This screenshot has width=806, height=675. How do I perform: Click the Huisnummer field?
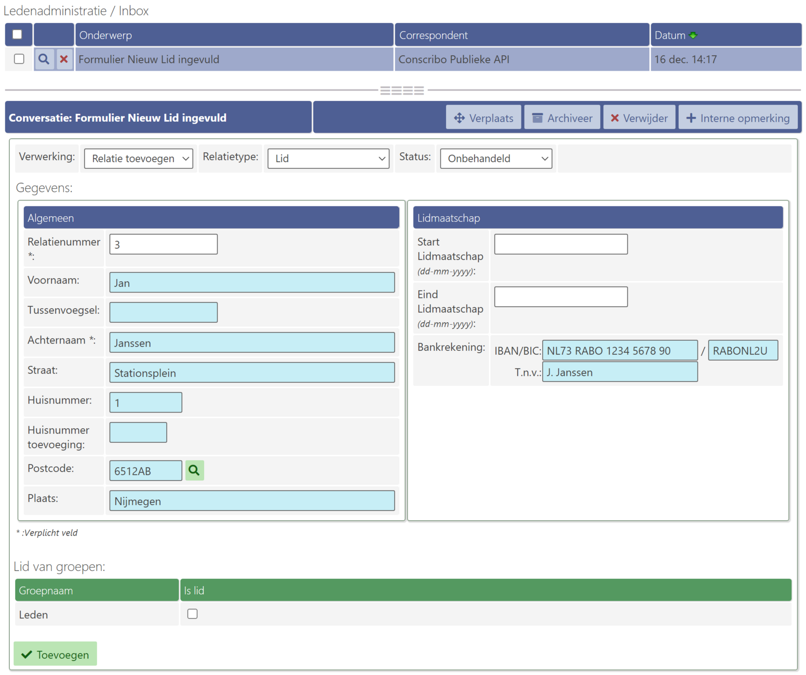146,403
